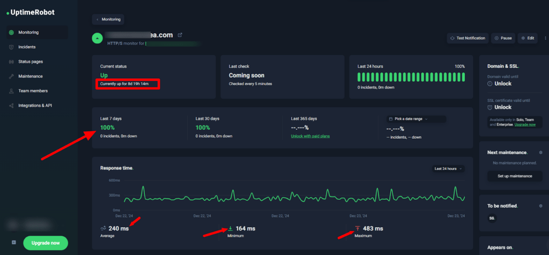Click the average response time icon
This screenshot has width=549, height=255.
coord(103,229)
